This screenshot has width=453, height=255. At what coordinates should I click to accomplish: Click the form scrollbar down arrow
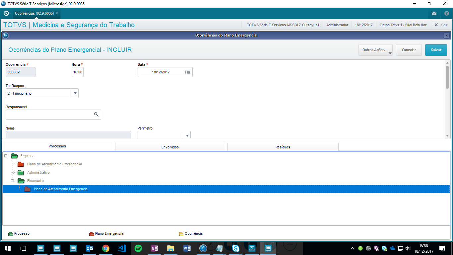[x=447, y=135]
